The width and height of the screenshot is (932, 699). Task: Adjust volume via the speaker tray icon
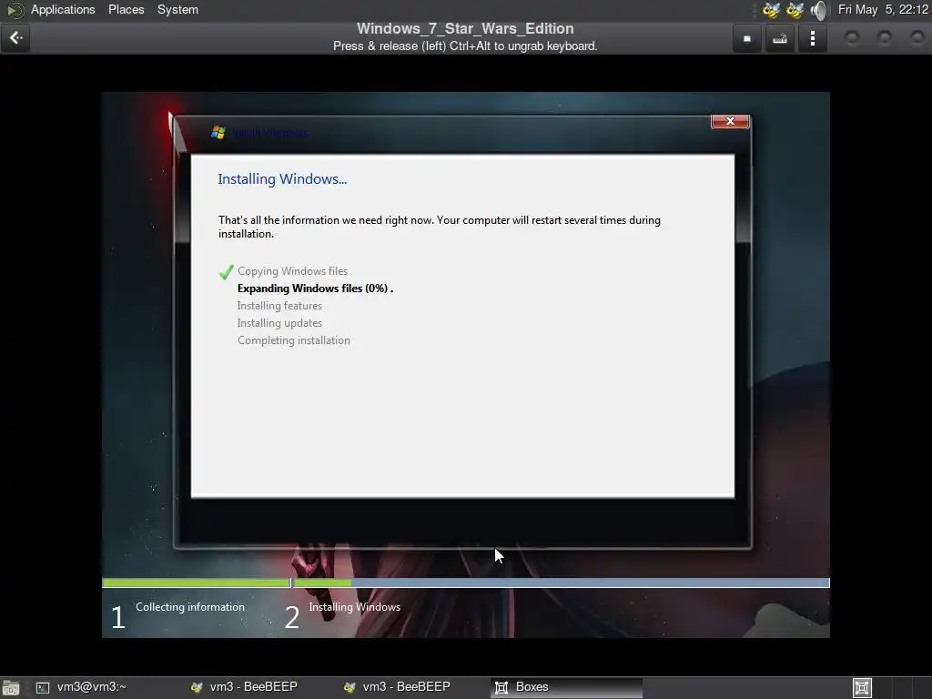point(818,10)
